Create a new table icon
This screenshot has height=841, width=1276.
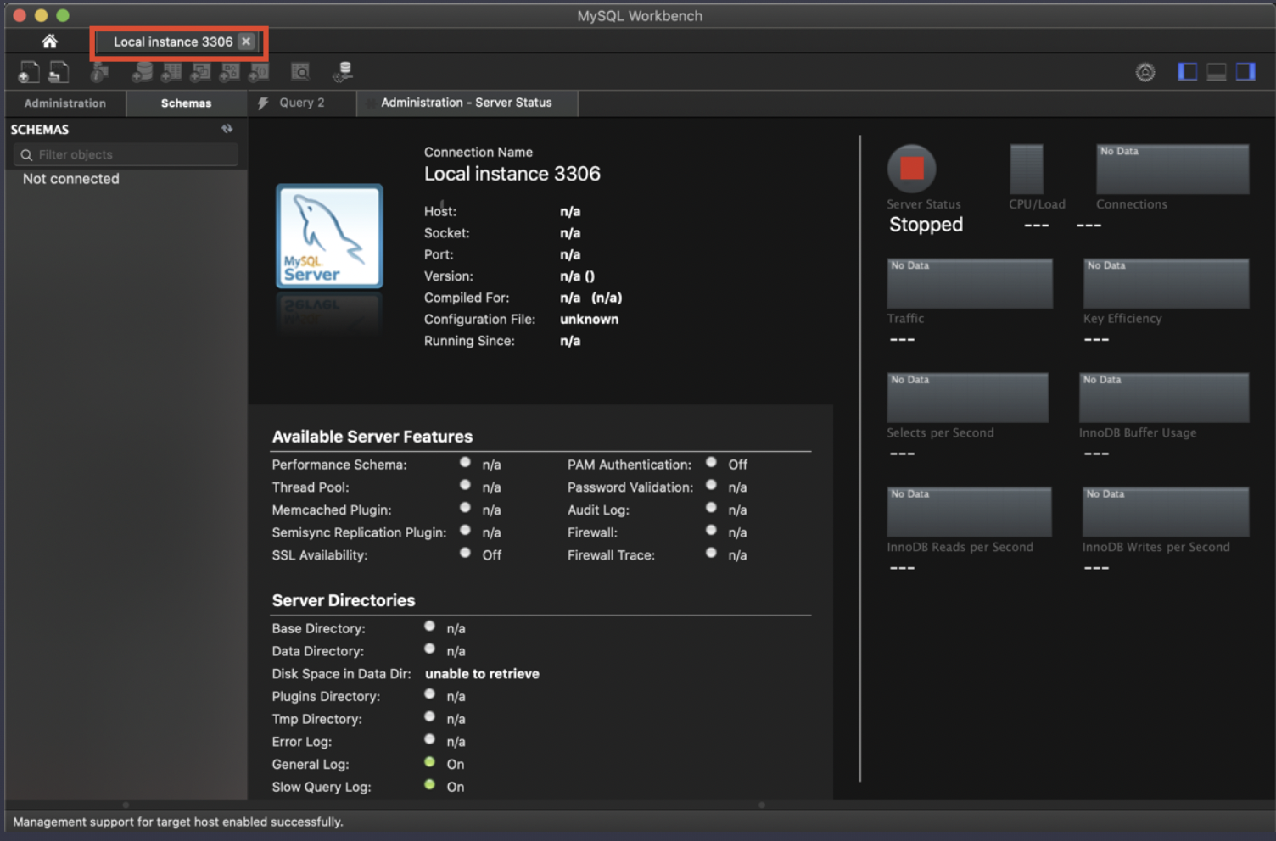click(171, 72)
